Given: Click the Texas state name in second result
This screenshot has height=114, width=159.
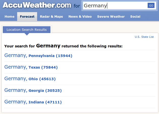Looking at the screenshot, I should pos(34,67).
